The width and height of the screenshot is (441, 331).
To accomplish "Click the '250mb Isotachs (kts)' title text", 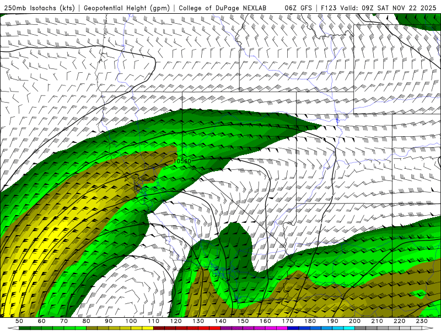I will click(39, 8).
